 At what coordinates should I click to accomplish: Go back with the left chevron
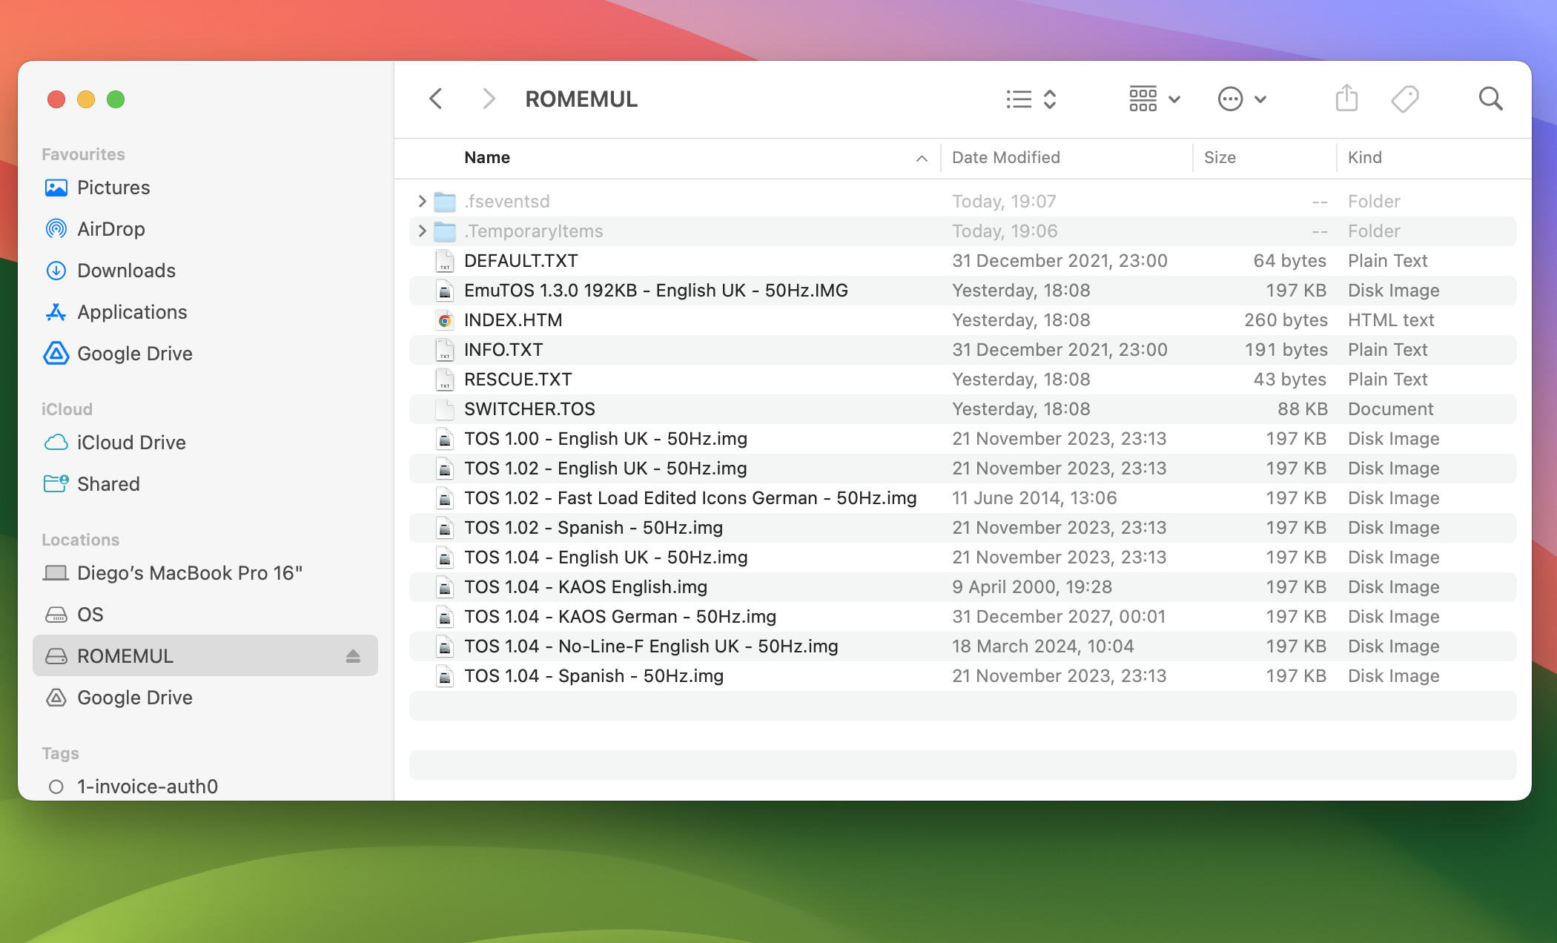[436, 99]
